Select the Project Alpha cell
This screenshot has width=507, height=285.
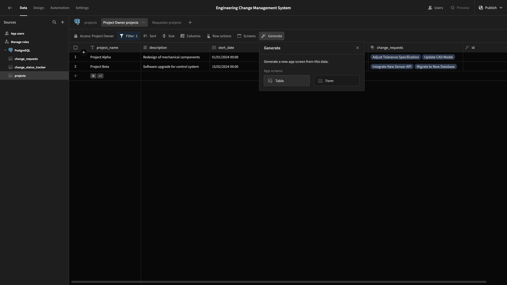point(114,57)
